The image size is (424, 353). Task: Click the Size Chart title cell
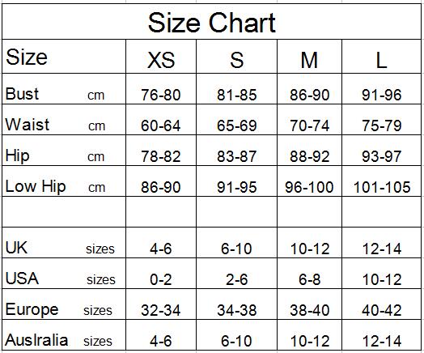pos(211,22)
